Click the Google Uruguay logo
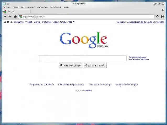167x125 pixels. (84, 40)
